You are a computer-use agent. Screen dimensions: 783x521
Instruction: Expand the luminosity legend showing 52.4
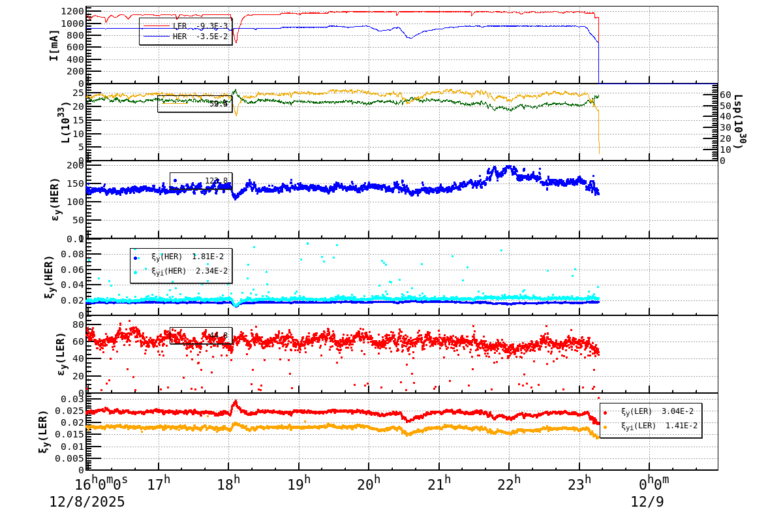click(x=196, y=103)
